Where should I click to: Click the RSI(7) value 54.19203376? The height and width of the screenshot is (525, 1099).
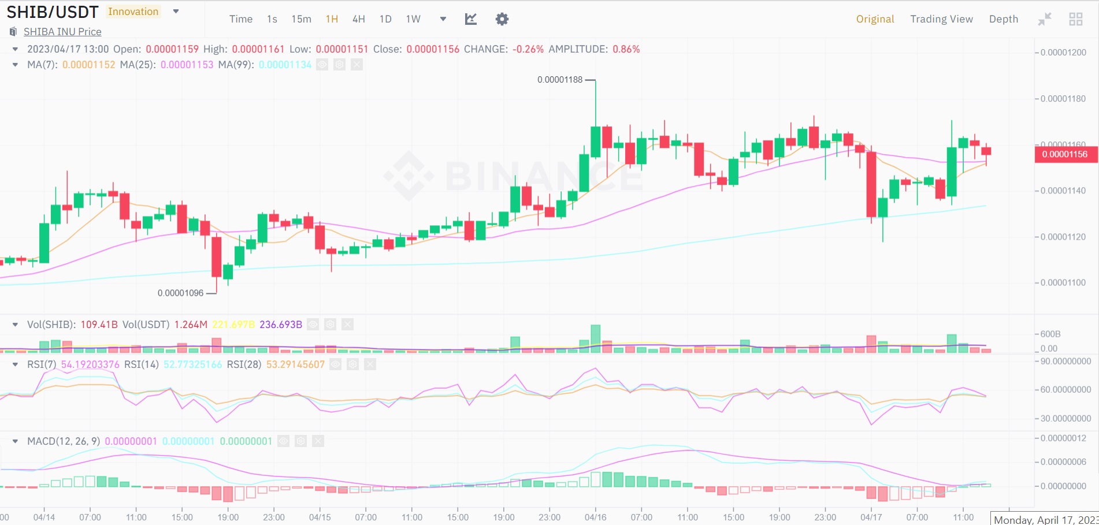click(x=90, y=364)
